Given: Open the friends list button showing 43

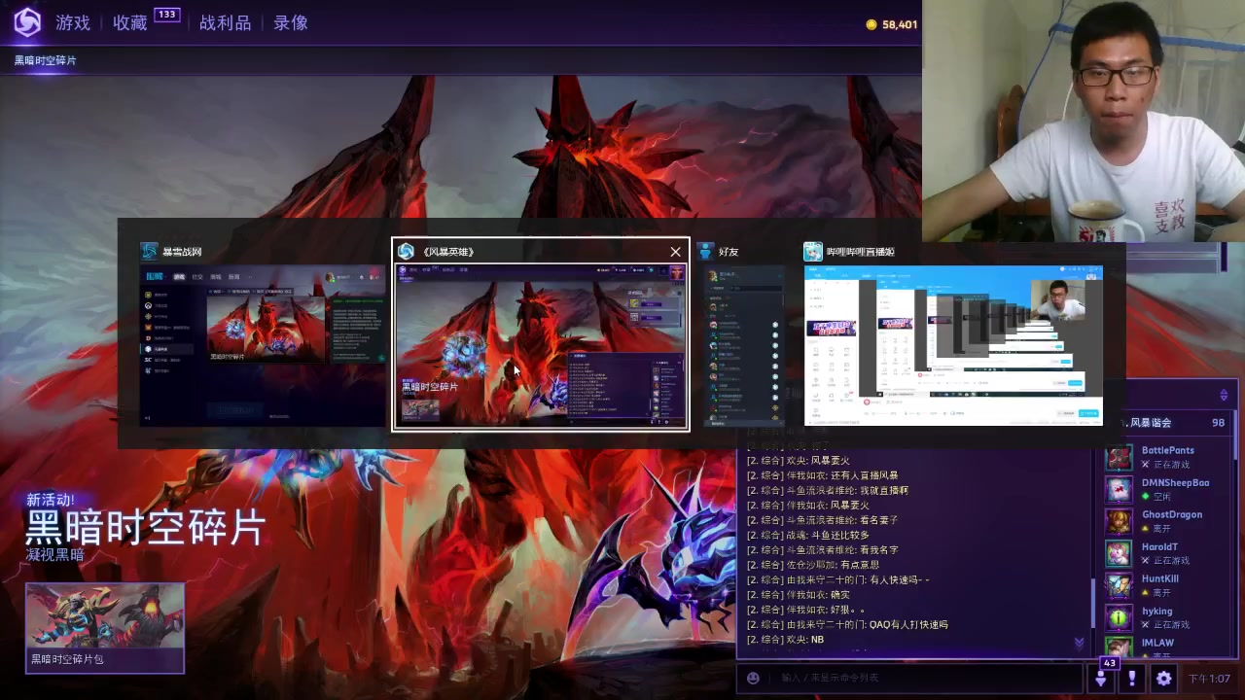Looking at the screenshot, I should [x=1101, y=677].
